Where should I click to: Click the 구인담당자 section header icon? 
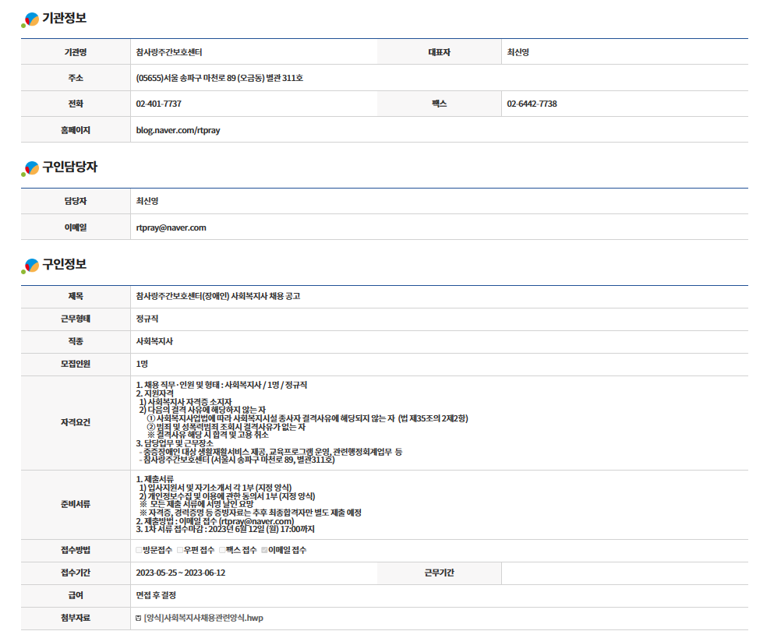(x=30, y=168)
